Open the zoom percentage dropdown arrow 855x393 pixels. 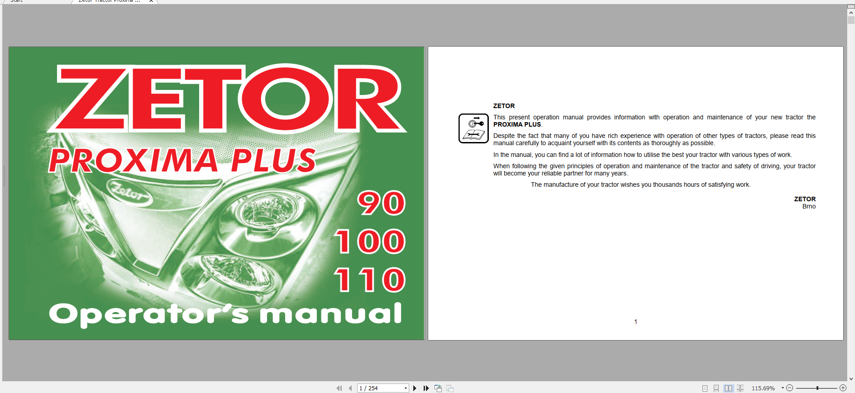click(783, 388)
